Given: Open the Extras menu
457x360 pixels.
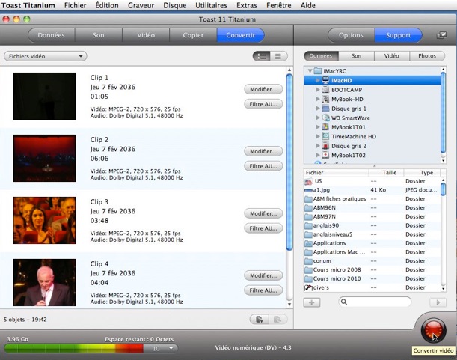Looking at the screenshot, I should coord(247,5).
